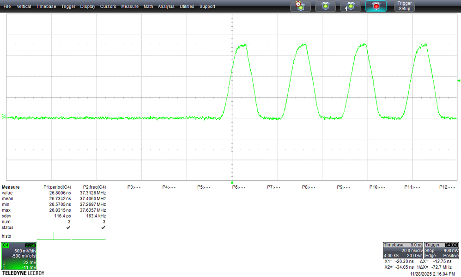This screenshot has height=277, width=461.
Task: Select the trigger delay marker below grid
Action: point(232,182)
